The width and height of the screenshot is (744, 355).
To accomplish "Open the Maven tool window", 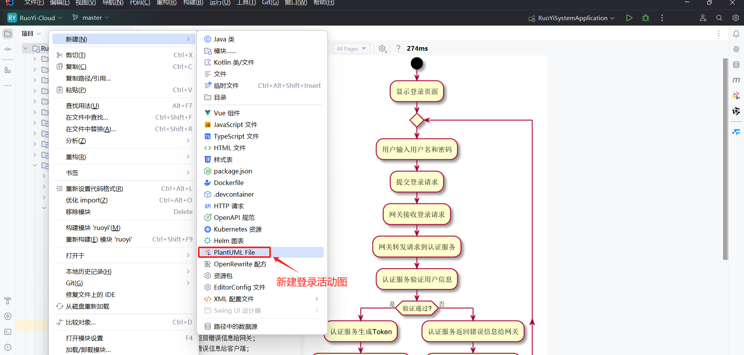I will tap(736, 80).
